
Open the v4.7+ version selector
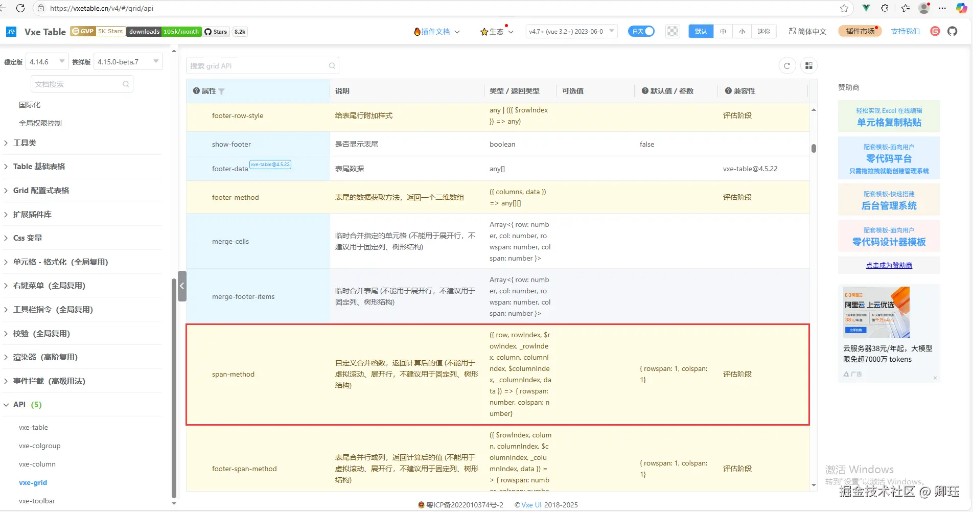click(571, 31)
